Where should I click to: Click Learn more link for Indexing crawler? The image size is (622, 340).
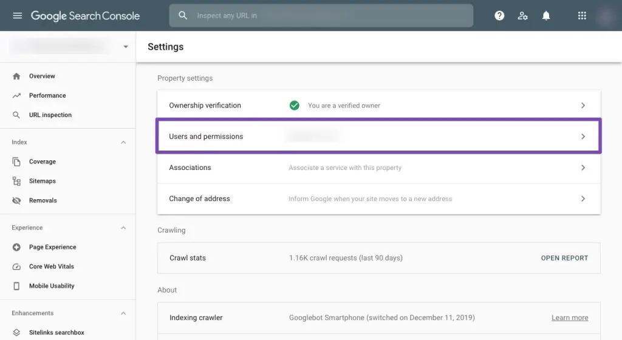570,318
